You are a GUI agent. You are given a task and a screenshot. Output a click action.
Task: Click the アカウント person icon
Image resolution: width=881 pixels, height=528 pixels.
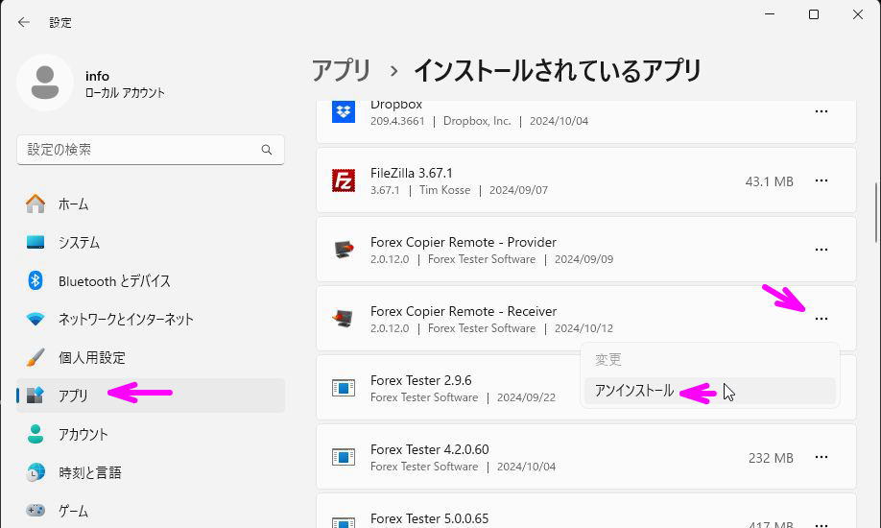tap(36, 434)
